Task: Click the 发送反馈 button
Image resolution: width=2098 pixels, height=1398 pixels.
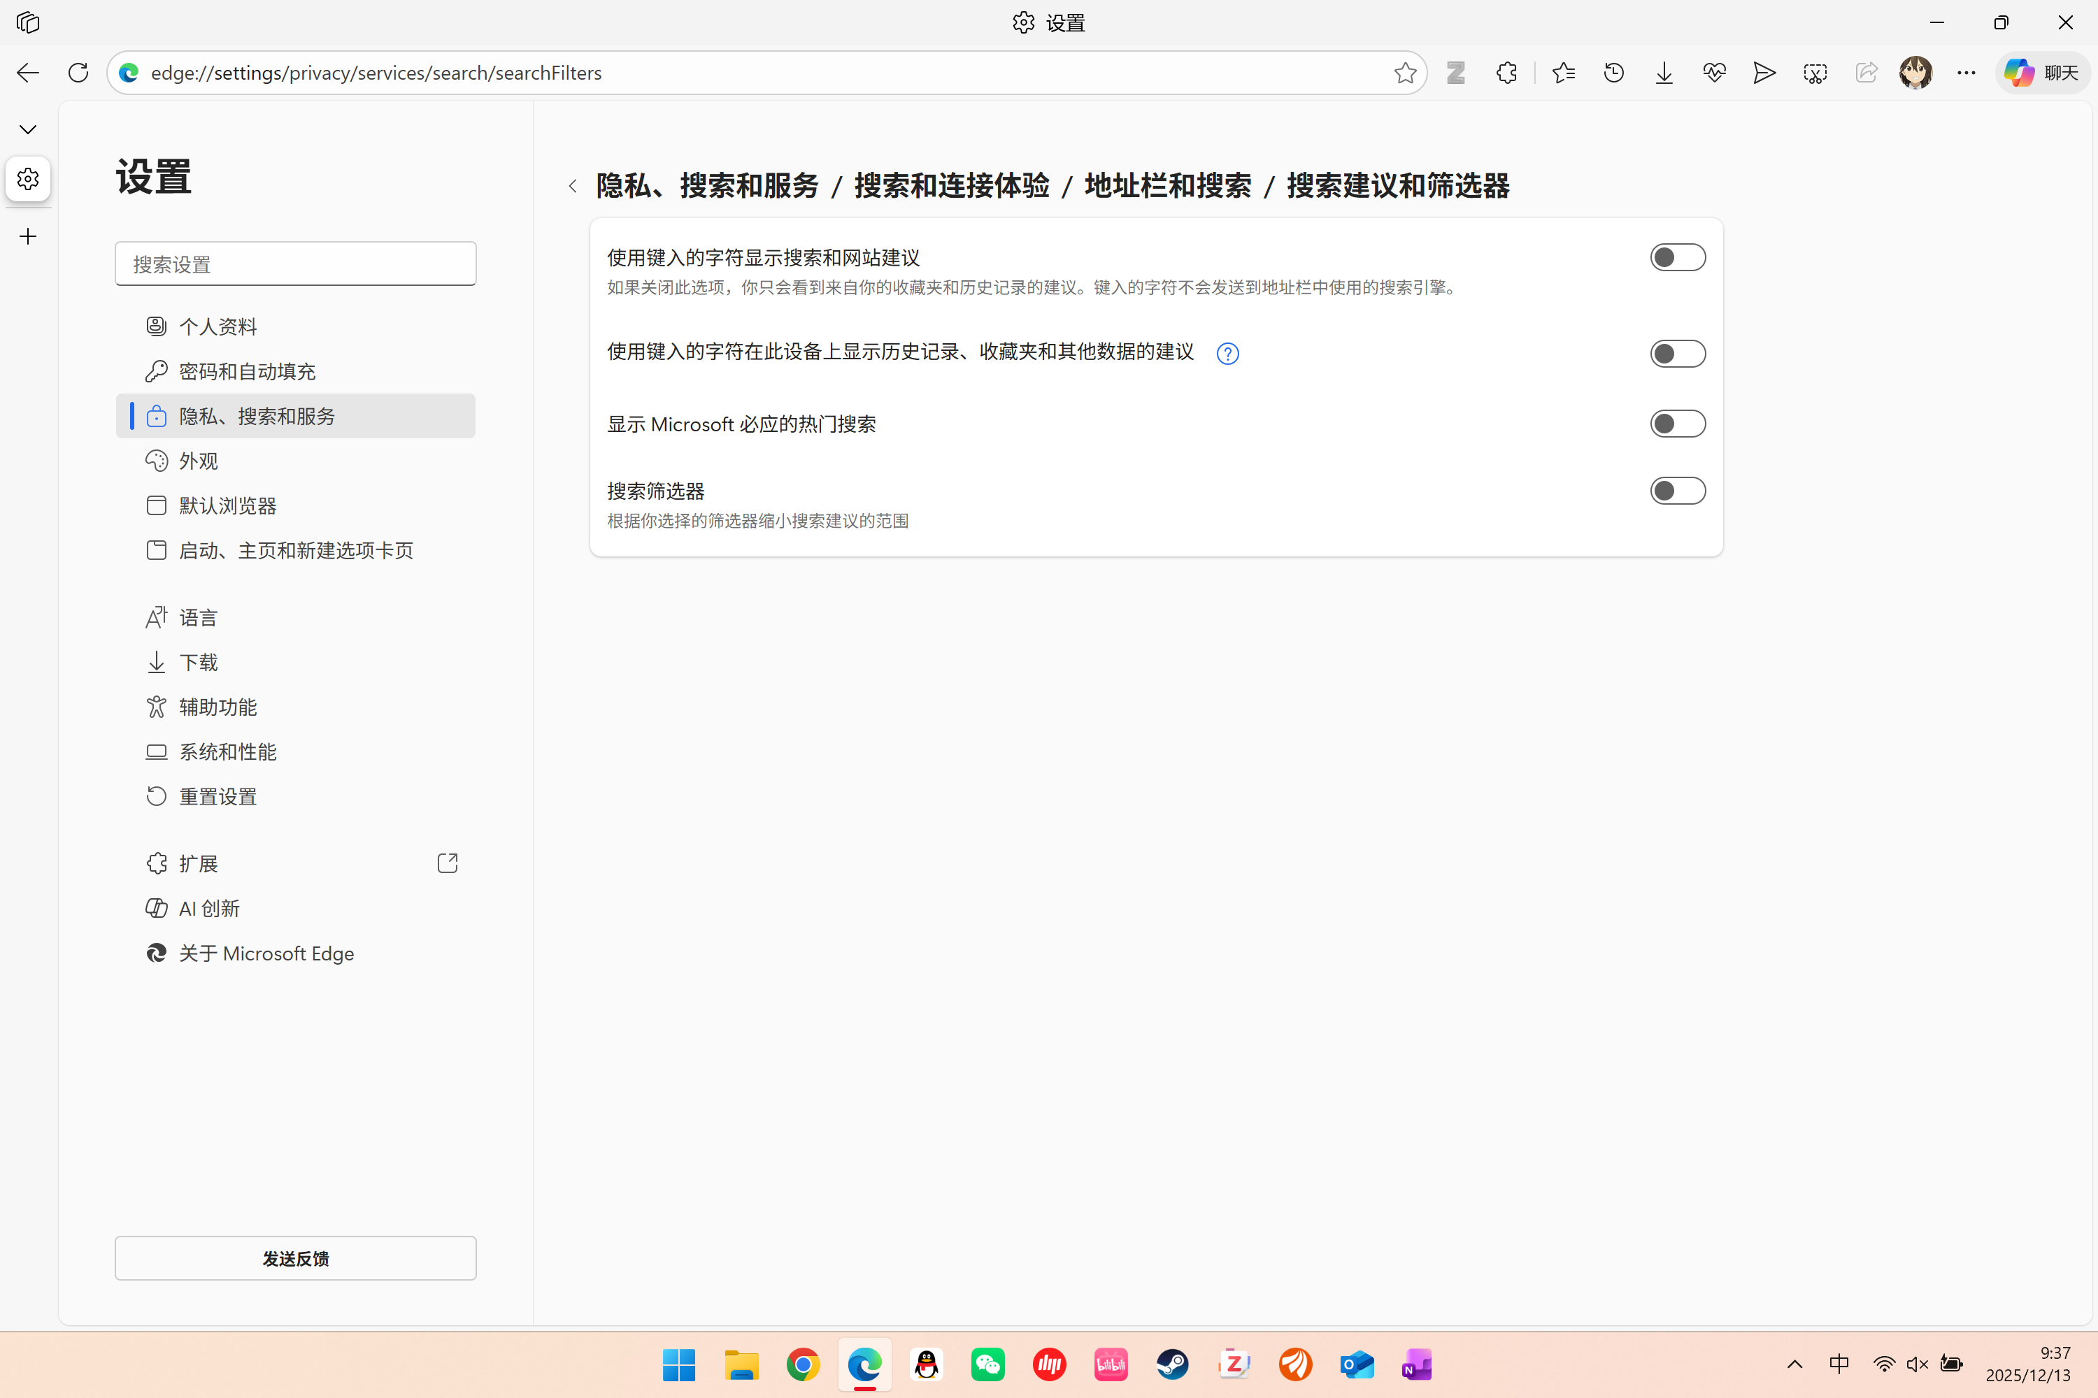Action: click(x=295, y=1258)
